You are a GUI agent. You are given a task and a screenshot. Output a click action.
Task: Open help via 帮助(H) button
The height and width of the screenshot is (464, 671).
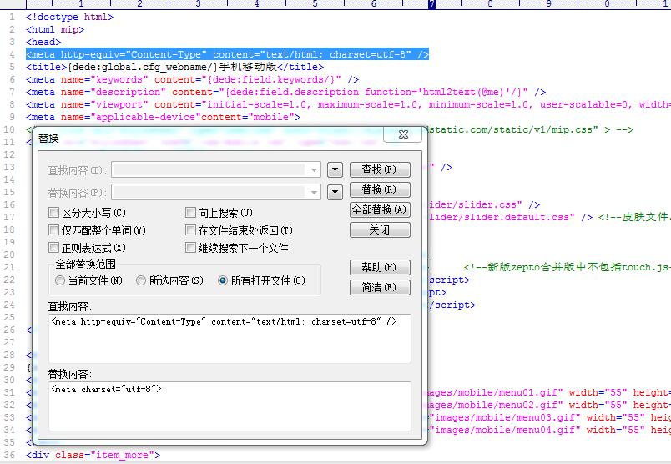tap(379, 267)
